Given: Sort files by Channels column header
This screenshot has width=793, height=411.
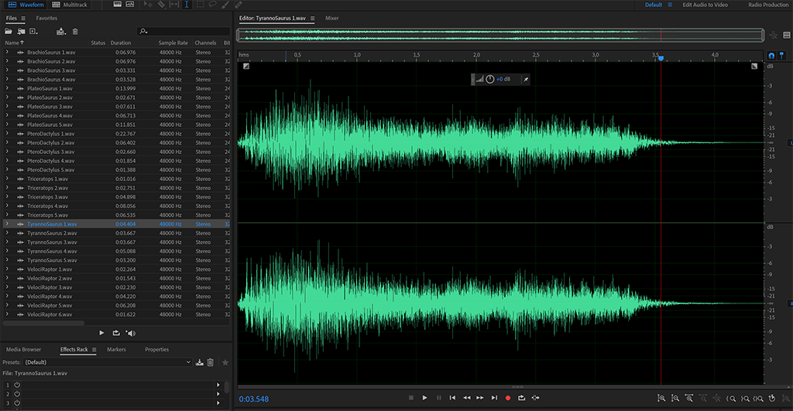Looking at the screenshot, I should click(205, 43).
